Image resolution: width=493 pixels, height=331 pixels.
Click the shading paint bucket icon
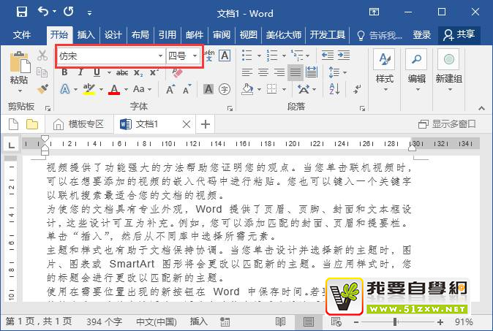coord(247,89)
